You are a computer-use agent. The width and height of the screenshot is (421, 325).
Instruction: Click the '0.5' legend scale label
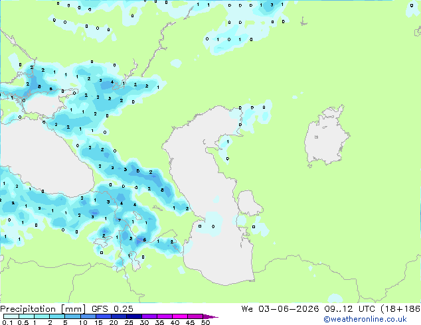23,322
